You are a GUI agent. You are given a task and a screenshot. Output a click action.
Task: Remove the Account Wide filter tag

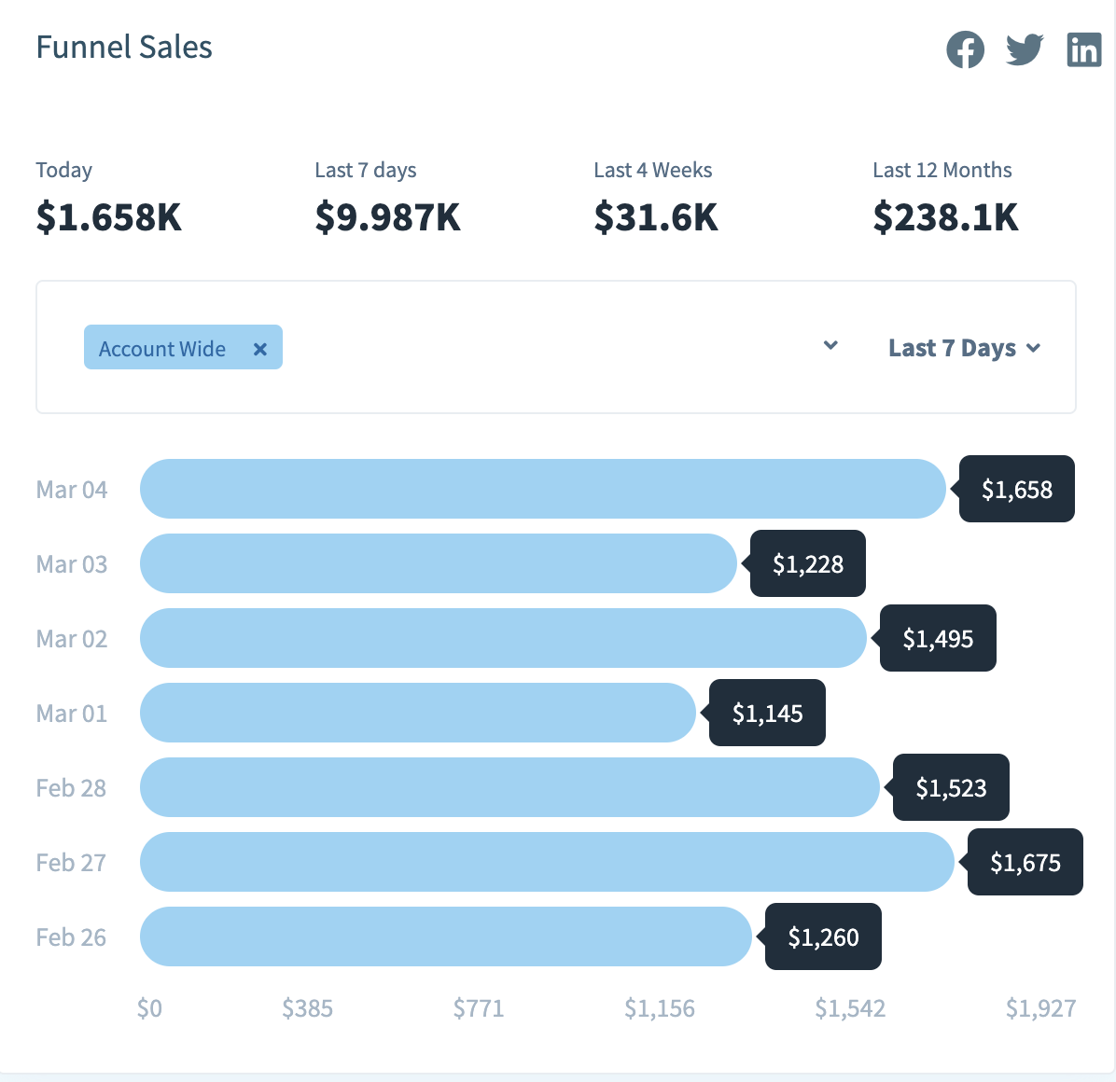[x=260, y=349]
